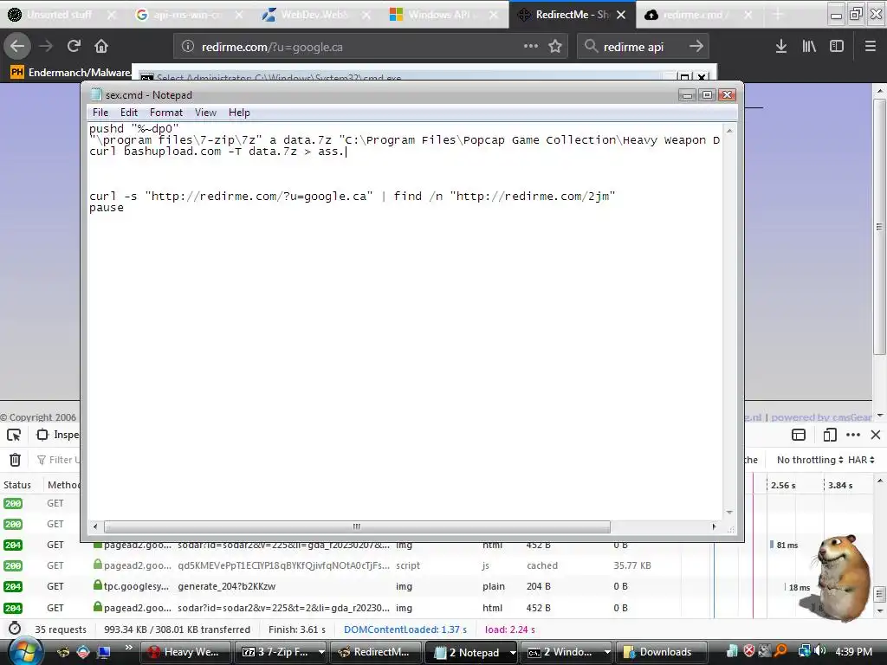The width and height of the screenshot is (887, 665).
Task: Click the Firefox page vertical scrollbar
Action: click(879, 226)
